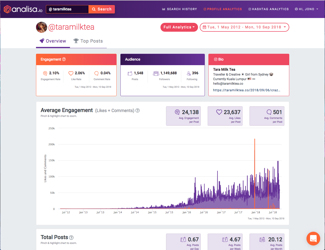The image size is (325, 250).
Task: Click the Instagram icon in Bio header
Action: click(216, 59)
